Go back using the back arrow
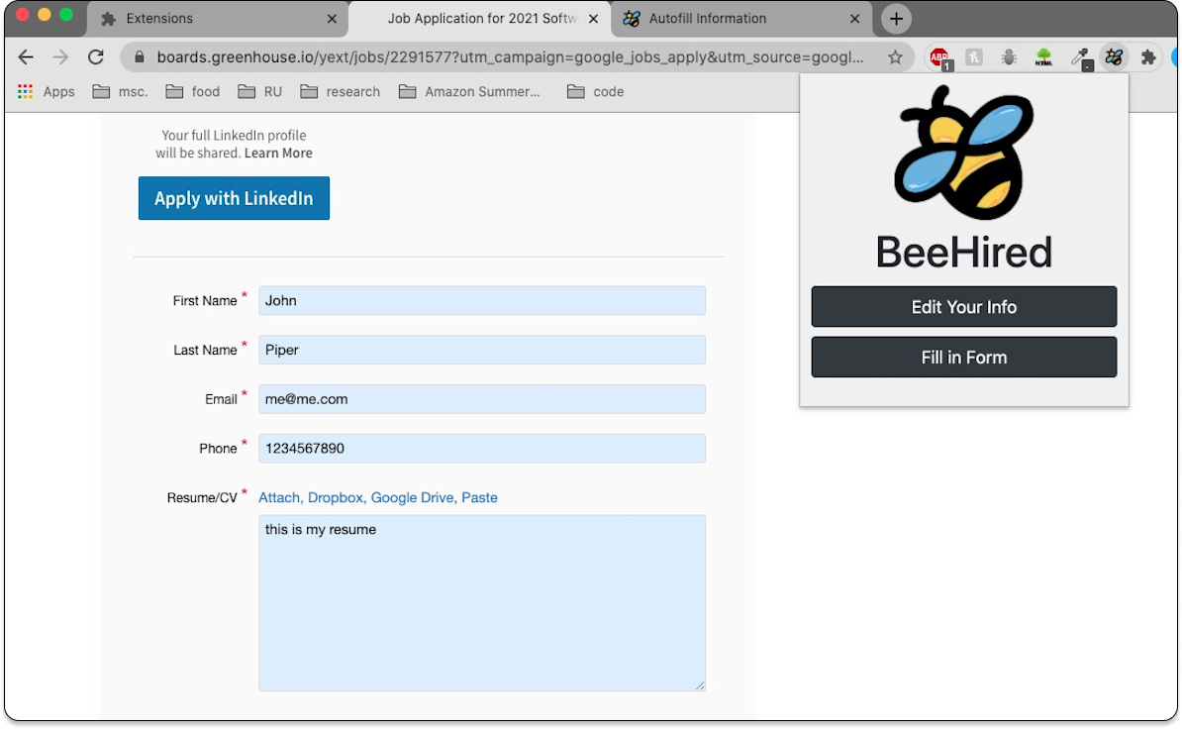Viewport: 1182px width, 729px height. pyautogui.click(x=27, y=57)
